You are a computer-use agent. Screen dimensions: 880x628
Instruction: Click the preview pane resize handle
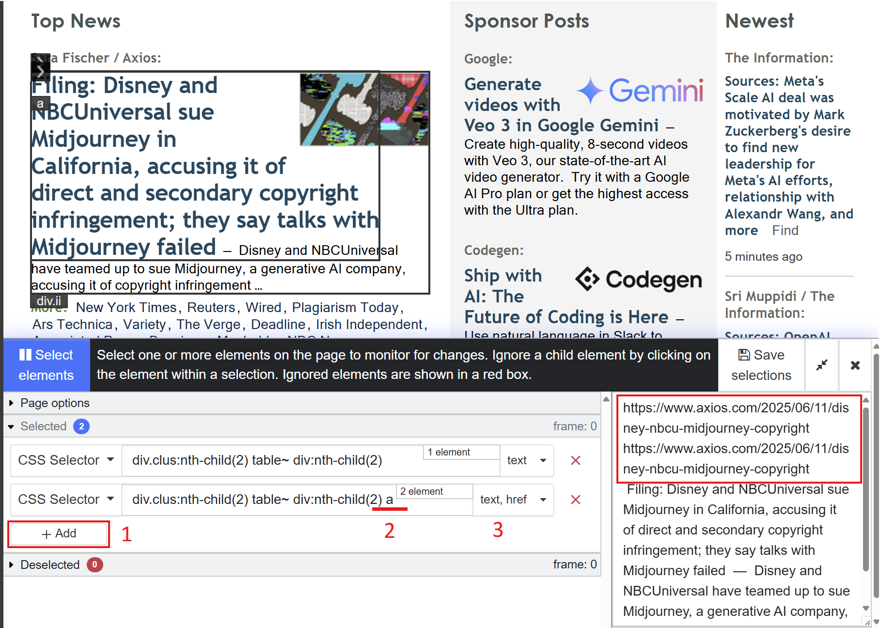click(x=866, y=622)
